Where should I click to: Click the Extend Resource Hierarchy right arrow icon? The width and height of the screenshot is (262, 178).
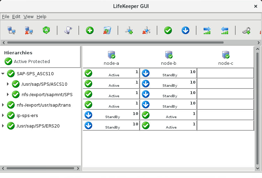pos(207,31)
